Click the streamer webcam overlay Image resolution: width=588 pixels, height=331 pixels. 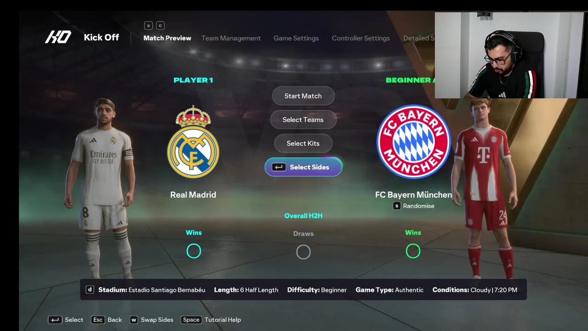(x=511, y=55)
